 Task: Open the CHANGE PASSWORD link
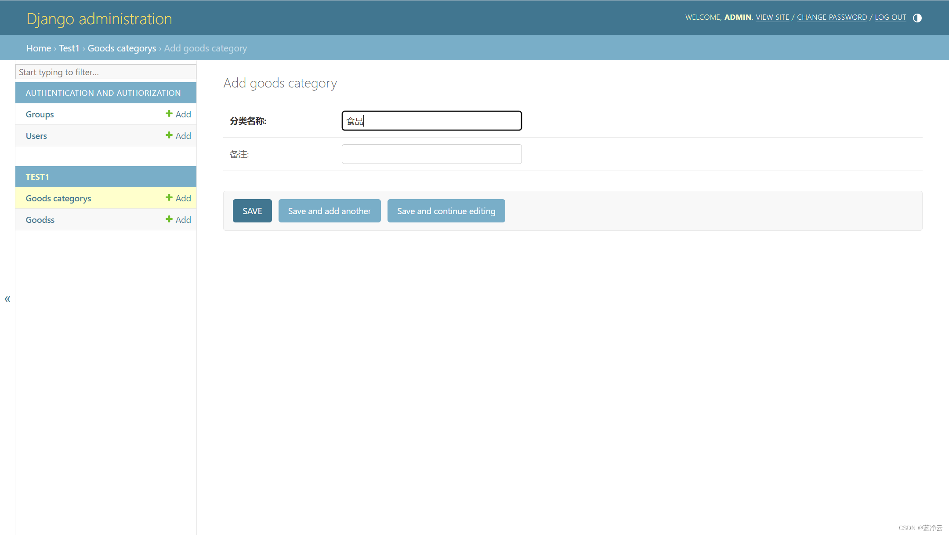[832, 18]
